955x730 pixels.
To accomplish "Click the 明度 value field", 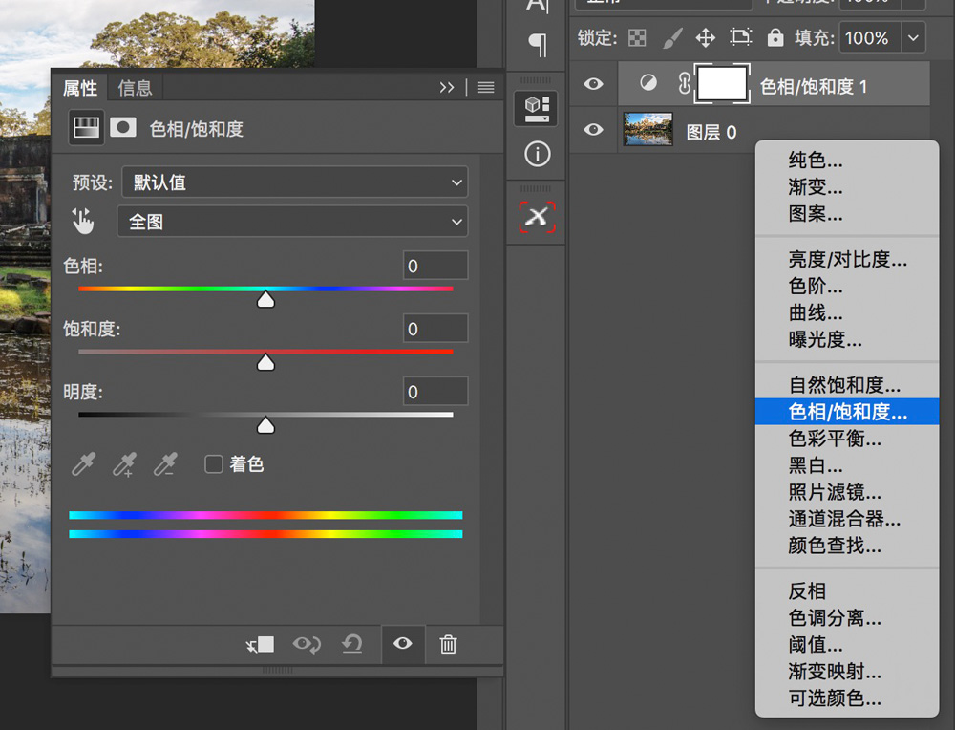I will coord(435,392).
